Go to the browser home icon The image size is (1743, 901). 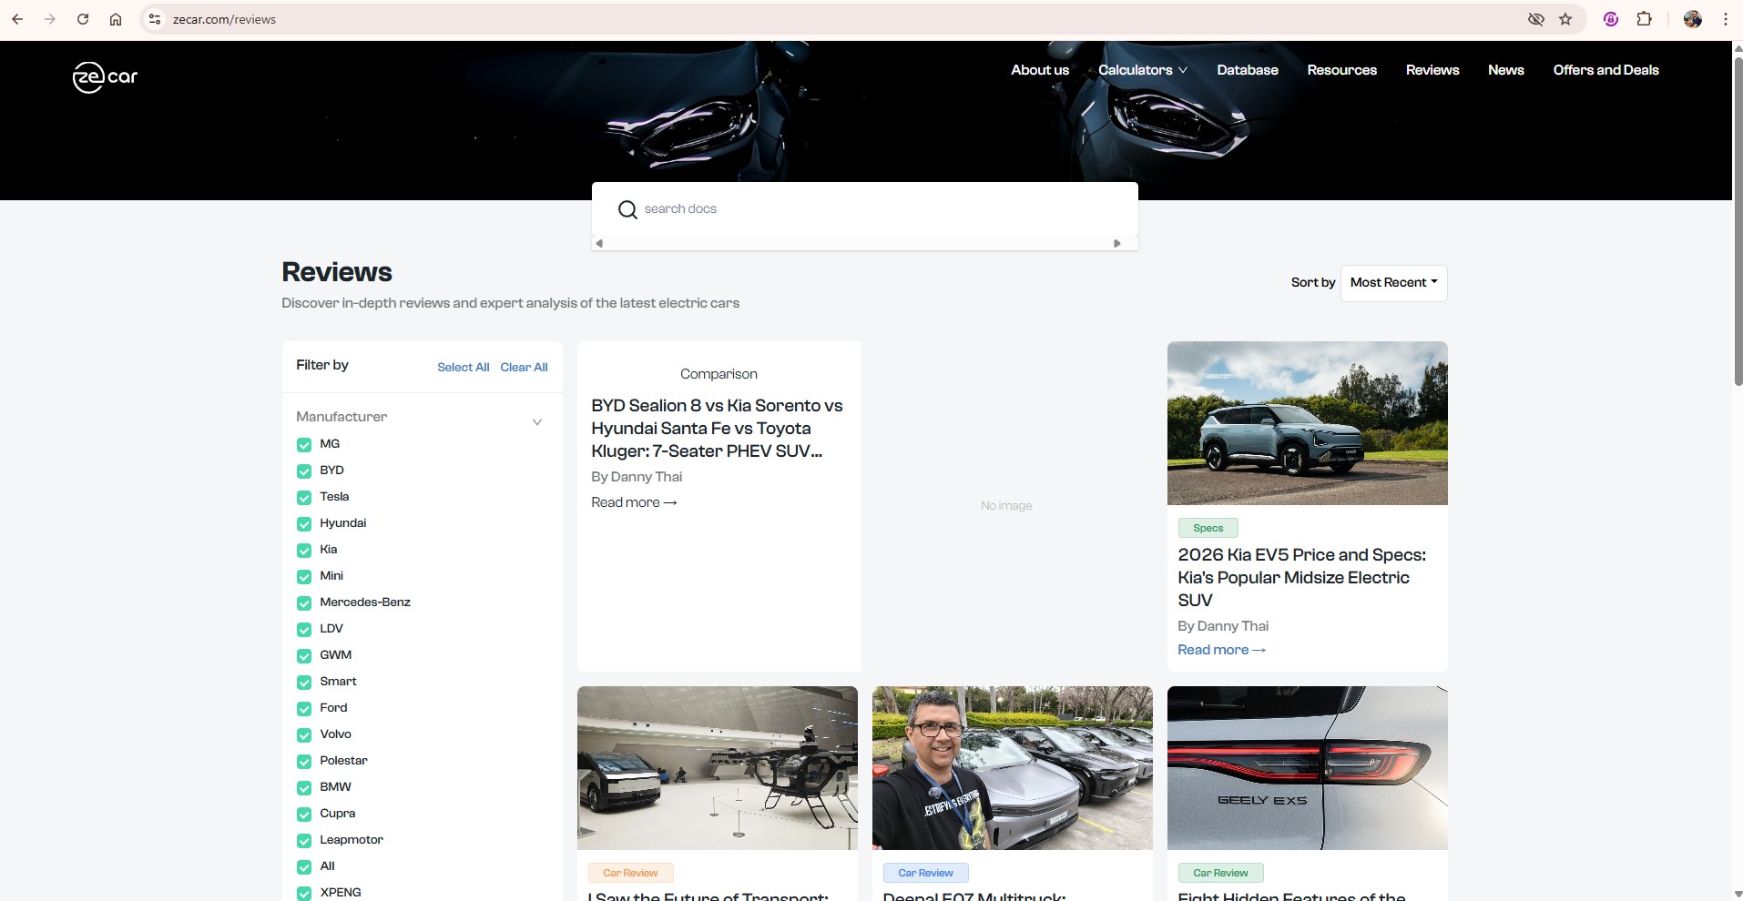pyautogui.click(x=116, y=19)
